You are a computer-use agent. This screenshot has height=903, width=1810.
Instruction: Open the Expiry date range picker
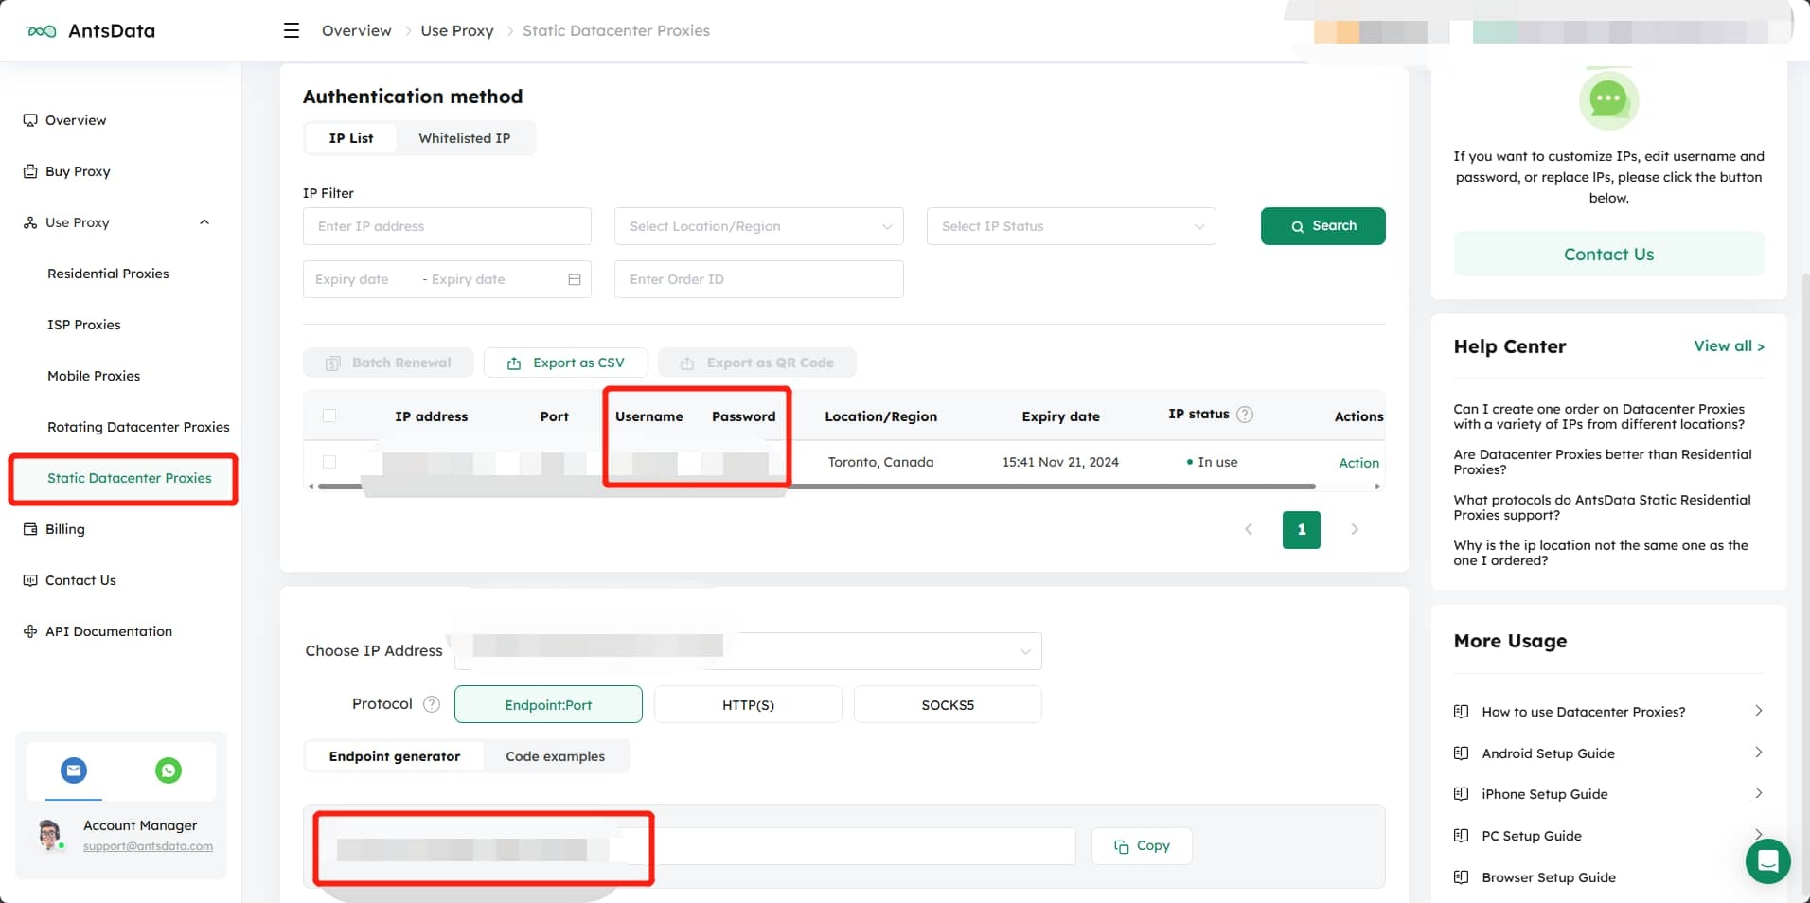[x=447, y=279]
